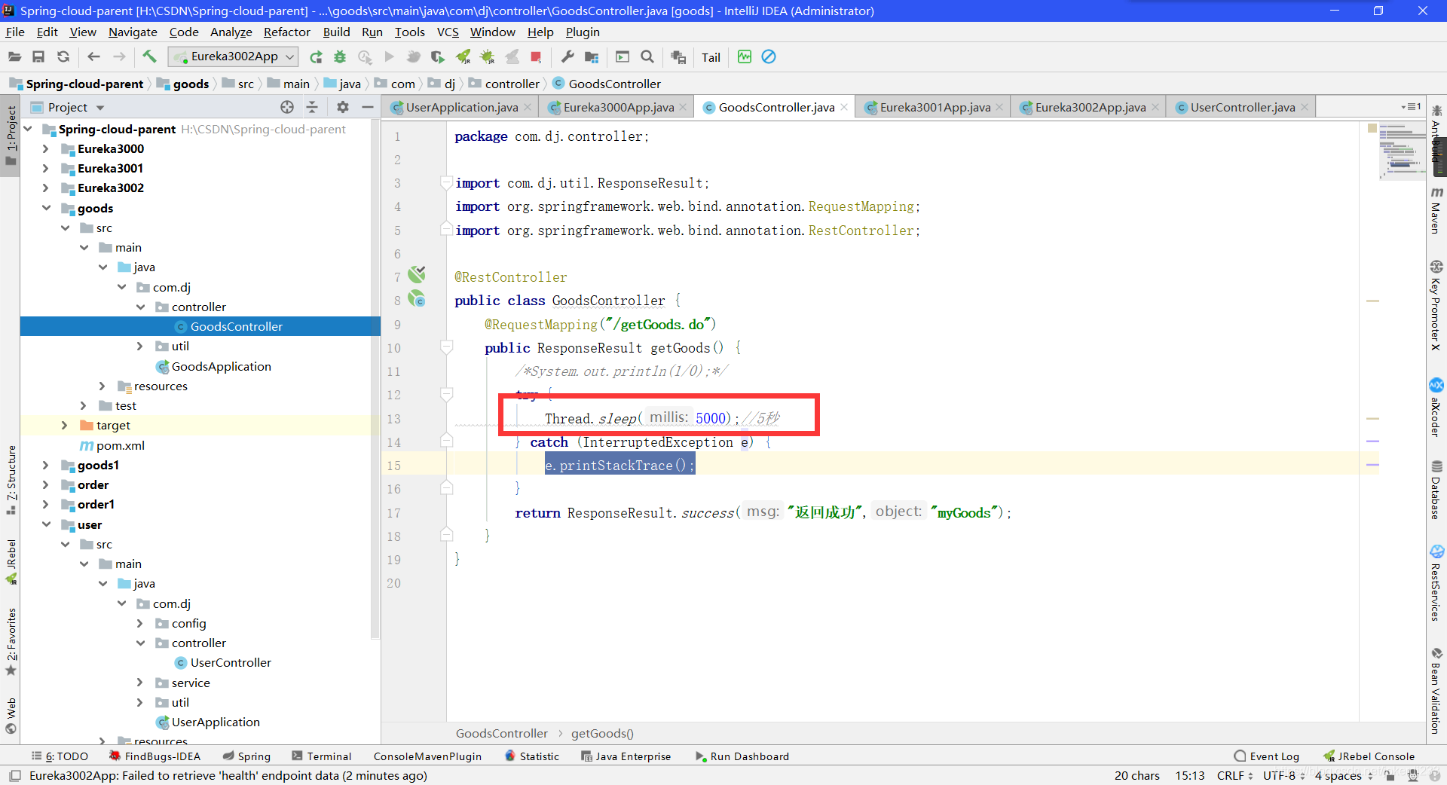Expand the Eureka3000 module
Viewport: 1447px width, 785px height.
(46, 148)
